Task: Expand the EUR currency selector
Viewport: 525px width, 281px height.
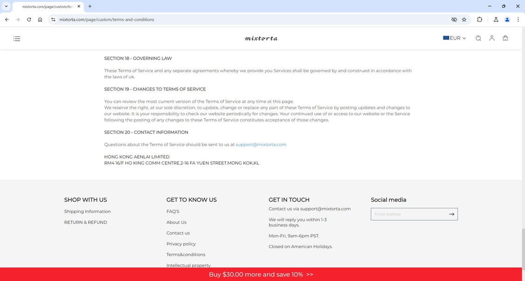Action: 454,38
